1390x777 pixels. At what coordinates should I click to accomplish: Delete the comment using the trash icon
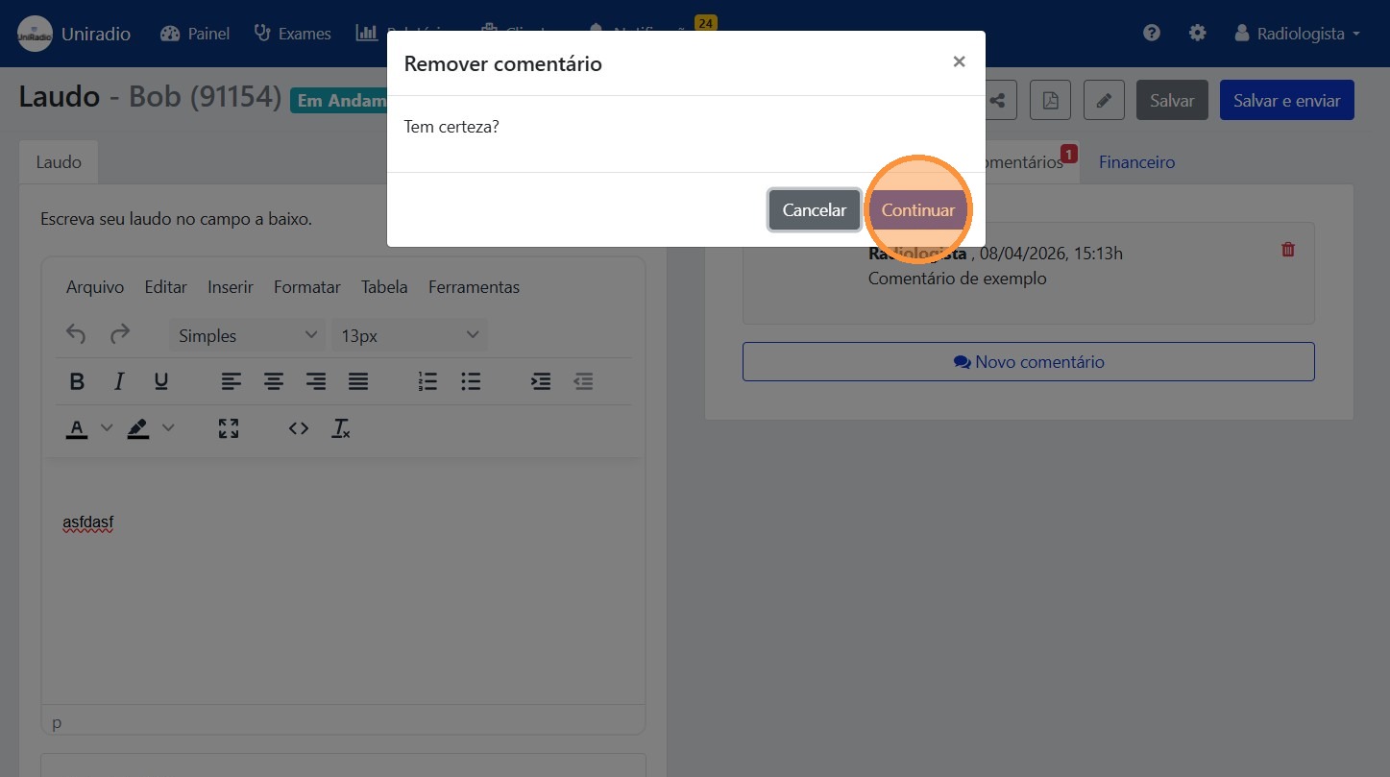pos(1287,249)
